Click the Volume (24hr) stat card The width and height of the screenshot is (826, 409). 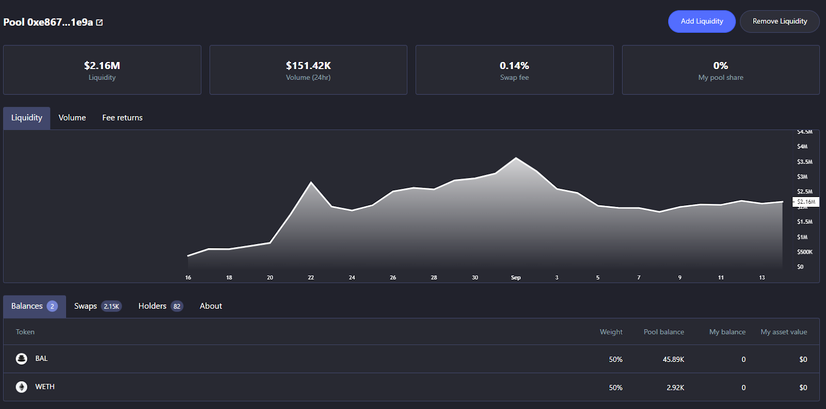pyautogui.click(x=308, y=70)
